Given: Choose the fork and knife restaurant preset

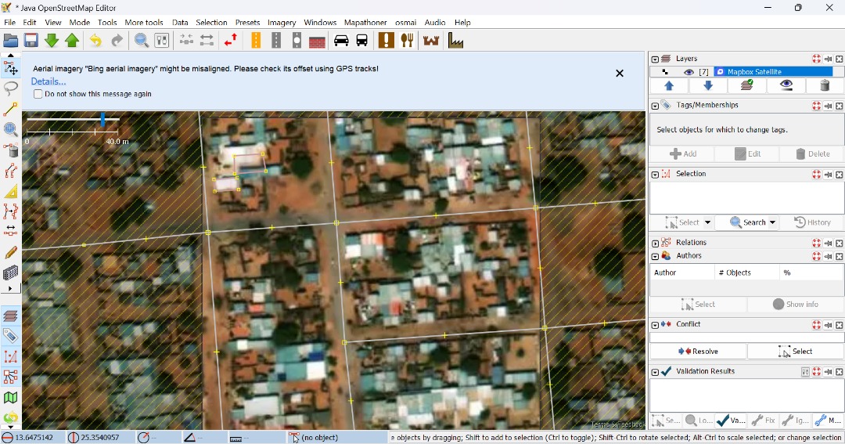Looking at the screenshot, I should [407, 41].
